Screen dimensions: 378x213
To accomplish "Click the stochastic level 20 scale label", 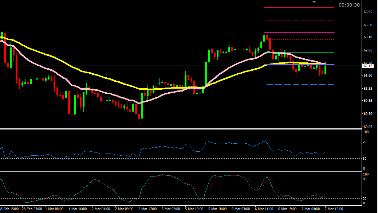I will click(365, 198).
